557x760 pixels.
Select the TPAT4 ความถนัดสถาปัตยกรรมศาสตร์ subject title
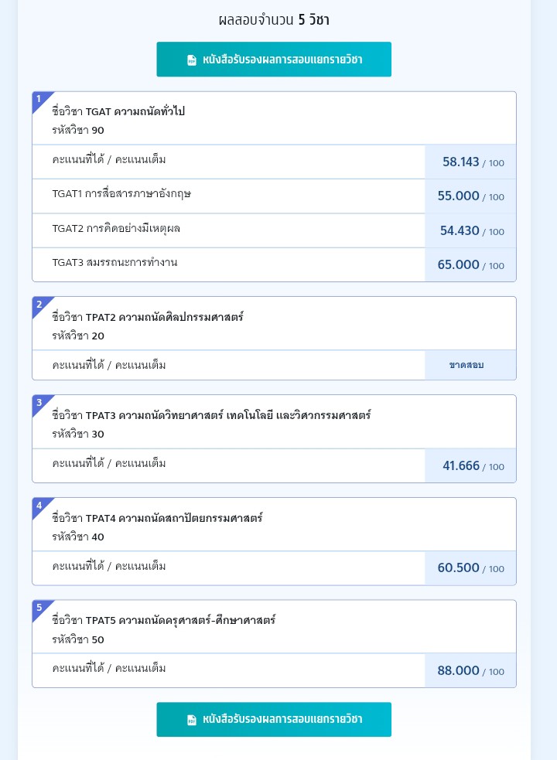[x=157, y=518]
